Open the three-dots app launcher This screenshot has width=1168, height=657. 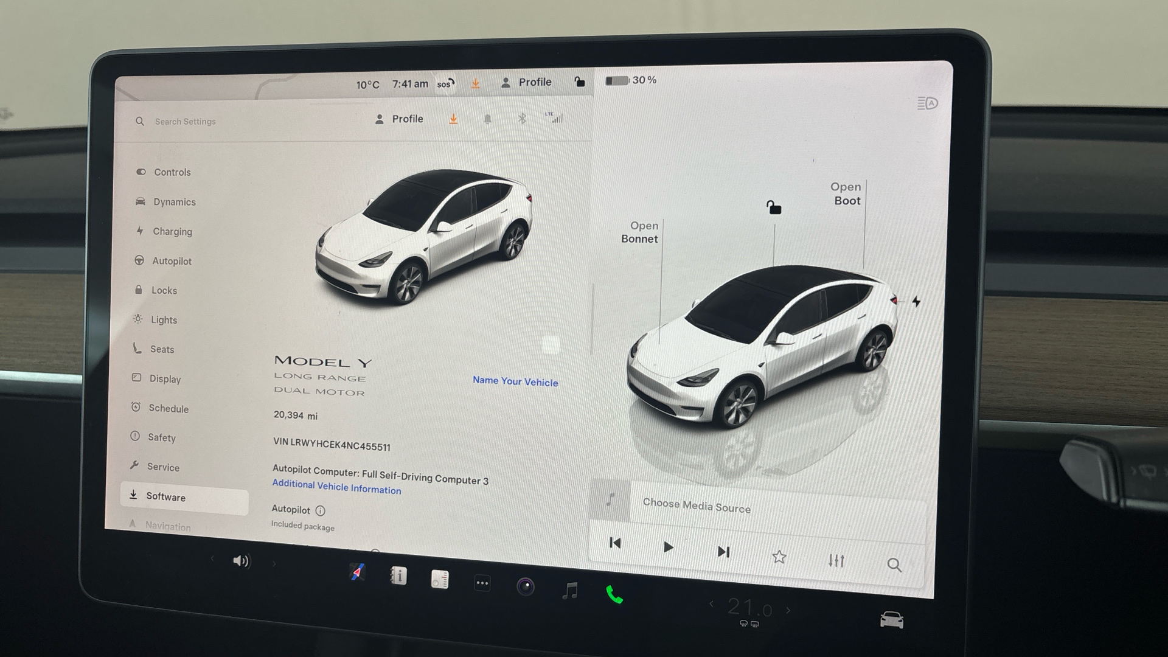tap(482, 583)
